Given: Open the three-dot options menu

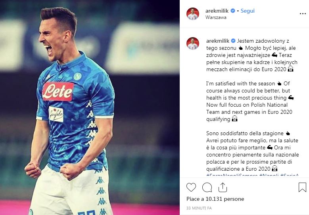Looking at the screenshot, I should (x=303, y=14).
